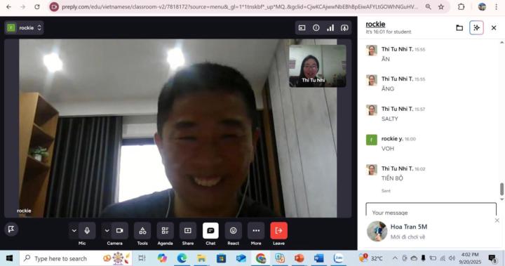Expand the microphone options chevron
The height and width of the screenshot is (266, 505).
[x=74, y=230]
